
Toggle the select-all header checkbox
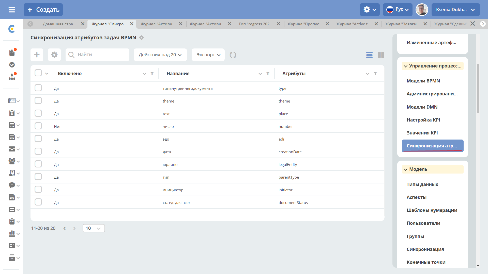38,73
